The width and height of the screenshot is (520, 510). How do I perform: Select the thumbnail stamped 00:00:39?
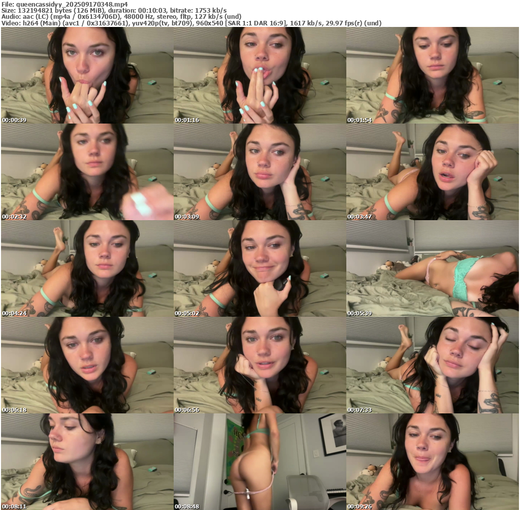[x=87, y=75]
